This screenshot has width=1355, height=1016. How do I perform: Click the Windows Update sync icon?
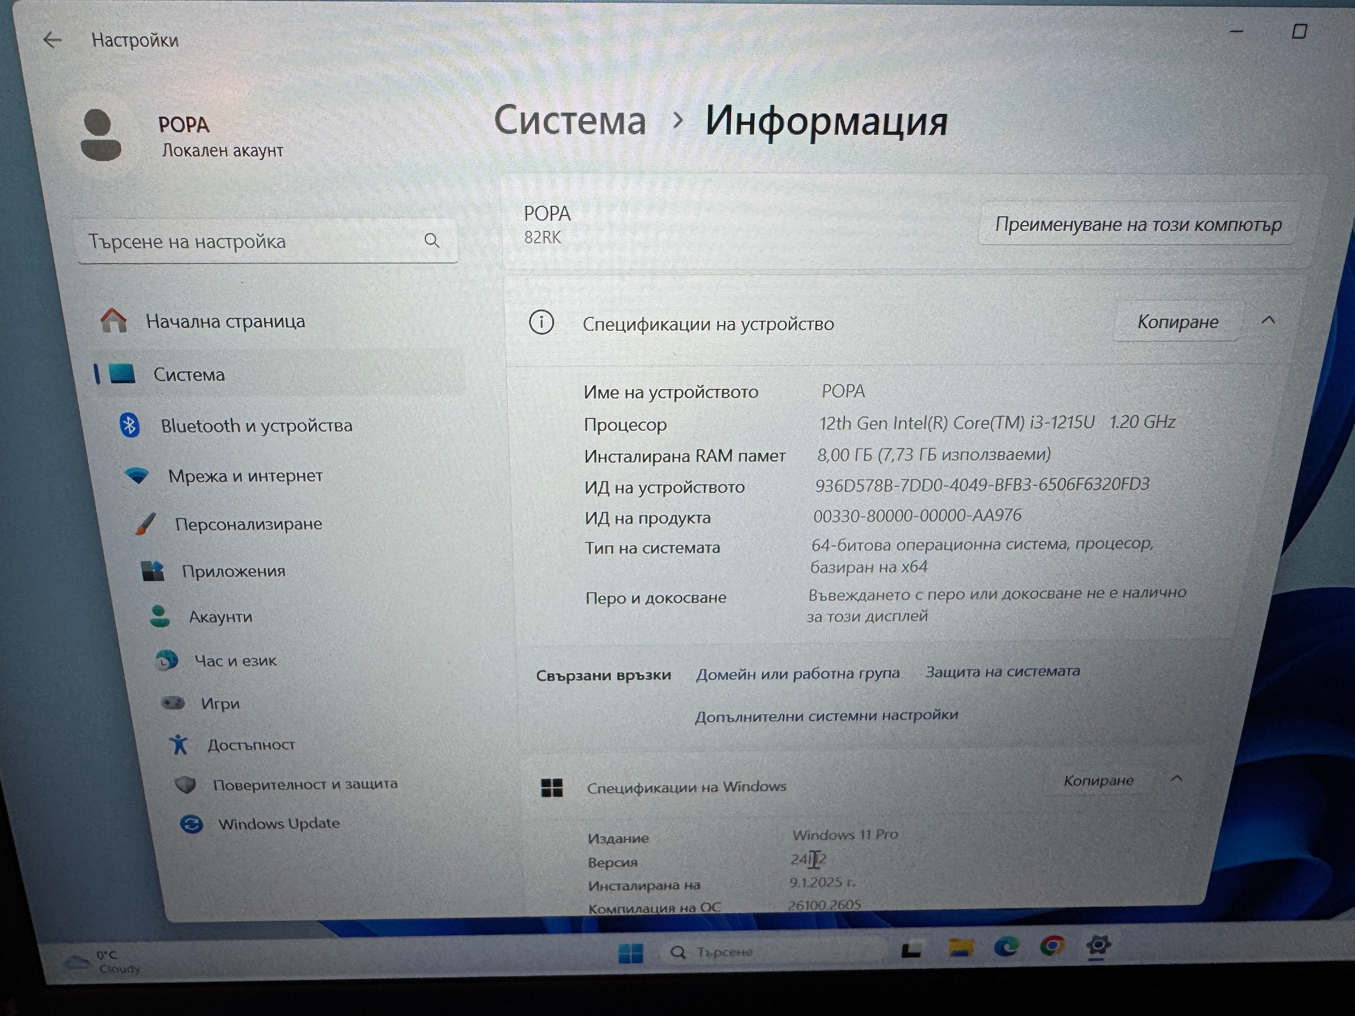point(191,824)
